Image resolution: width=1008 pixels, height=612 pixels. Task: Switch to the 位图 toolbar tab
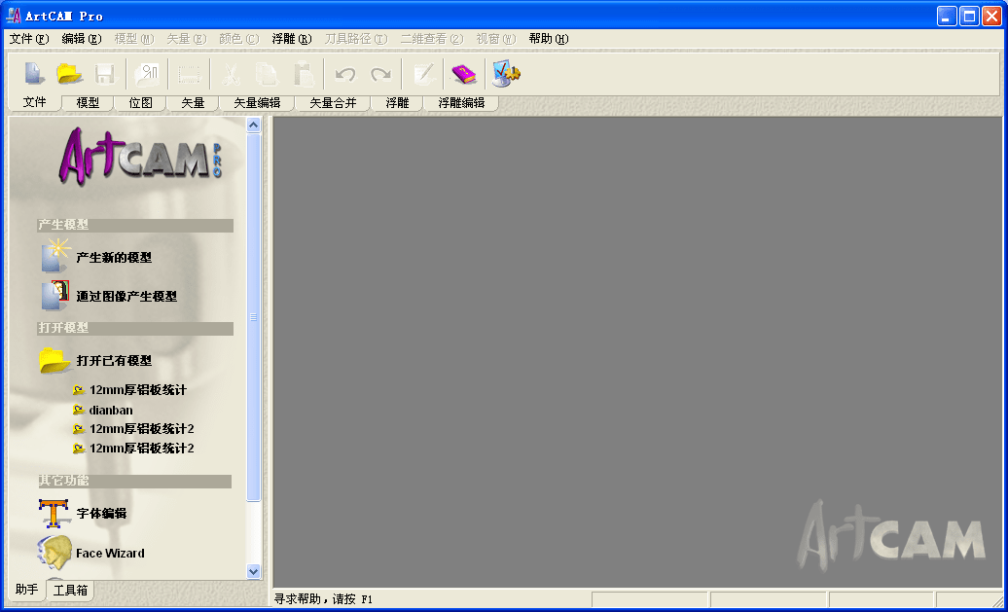(x=140, y=103)
